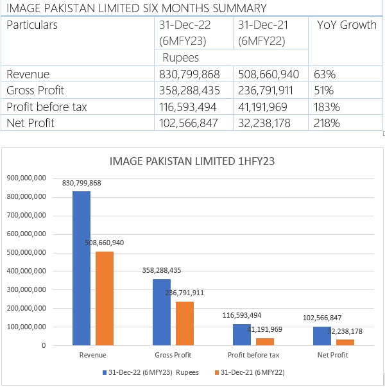
Task: Click chart data label 830,799,868 above Revenue bar
Action: click(x=81, y=183)
